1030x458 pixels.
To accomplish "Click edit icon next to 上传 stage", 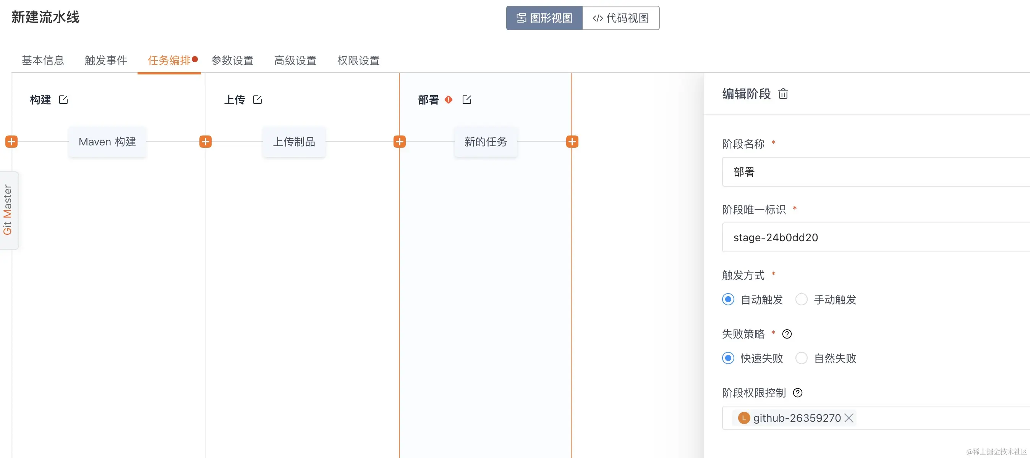I will 257,100.
